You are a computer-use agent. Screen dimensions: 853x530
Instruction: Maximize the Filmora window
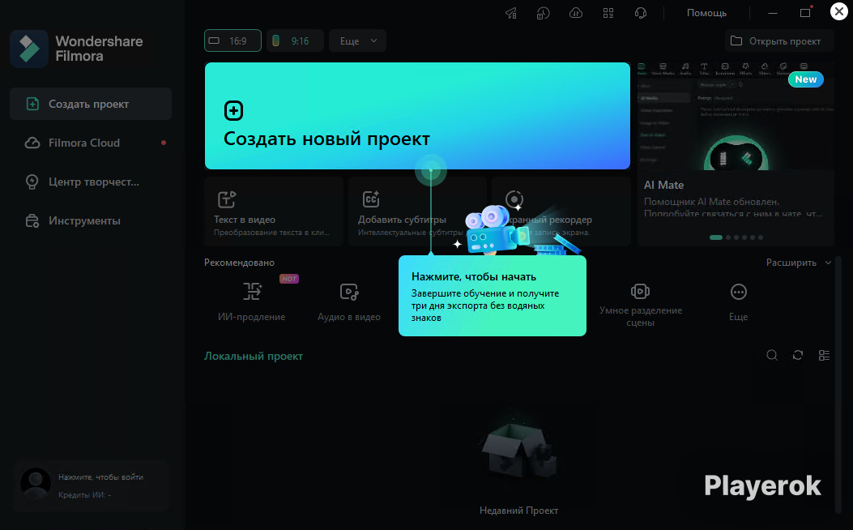[805, 13]
